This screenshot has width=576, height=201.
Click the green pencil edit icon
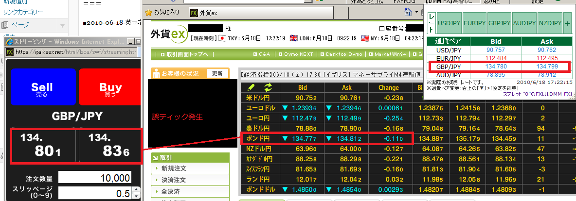251,88
